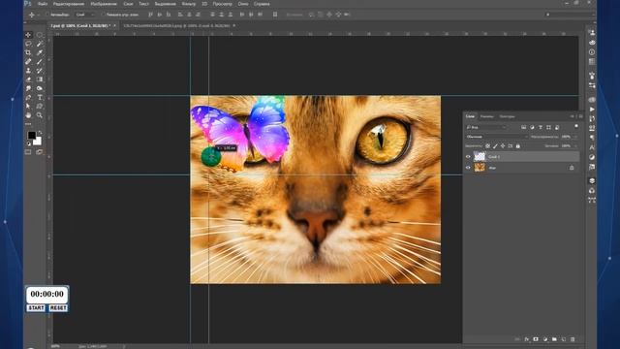Image resolution: width=620 pixels, height=349 pixels.
Task: Pick the white background color swatch
Action: pos(38,142)
